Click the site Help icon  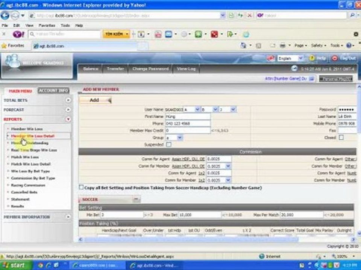[311, 58]
